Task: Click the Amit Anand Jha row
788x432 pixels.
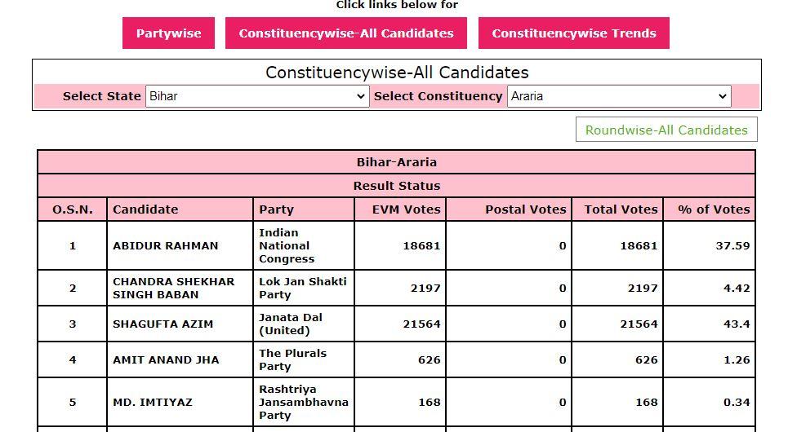Action: tap(166, 359)
